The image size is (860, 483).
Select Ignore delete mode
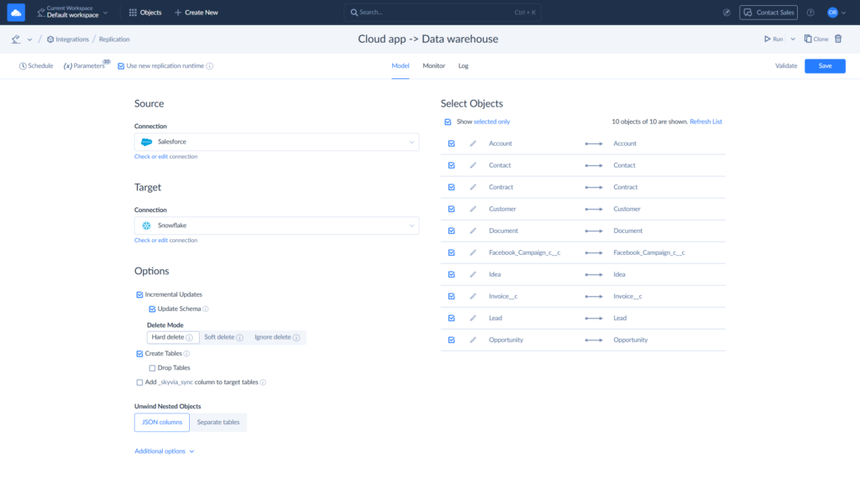click(x=277, y=337)
